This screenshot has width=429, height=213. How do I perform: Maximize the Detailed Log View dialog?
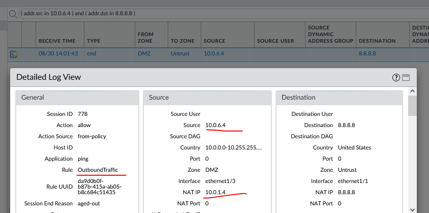tap(406, 77)
